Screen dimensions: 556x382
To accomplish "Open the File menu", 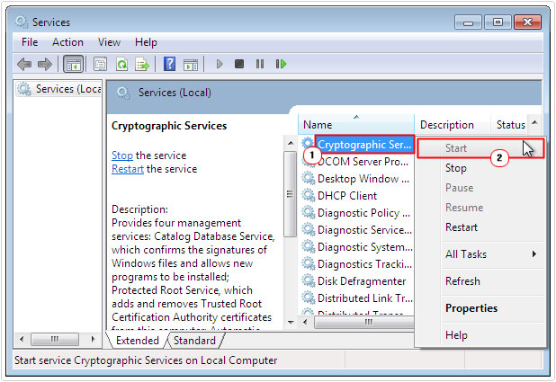I will 30,42.
